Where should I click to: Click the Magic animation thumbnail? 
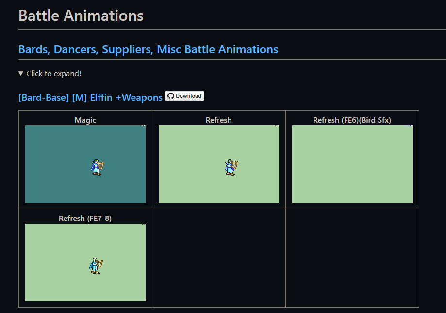(x=85, y=164)
